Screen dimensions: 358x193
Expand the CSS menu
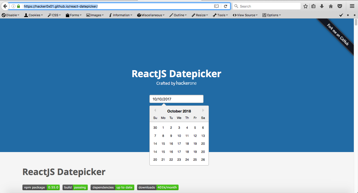point(54,15)
